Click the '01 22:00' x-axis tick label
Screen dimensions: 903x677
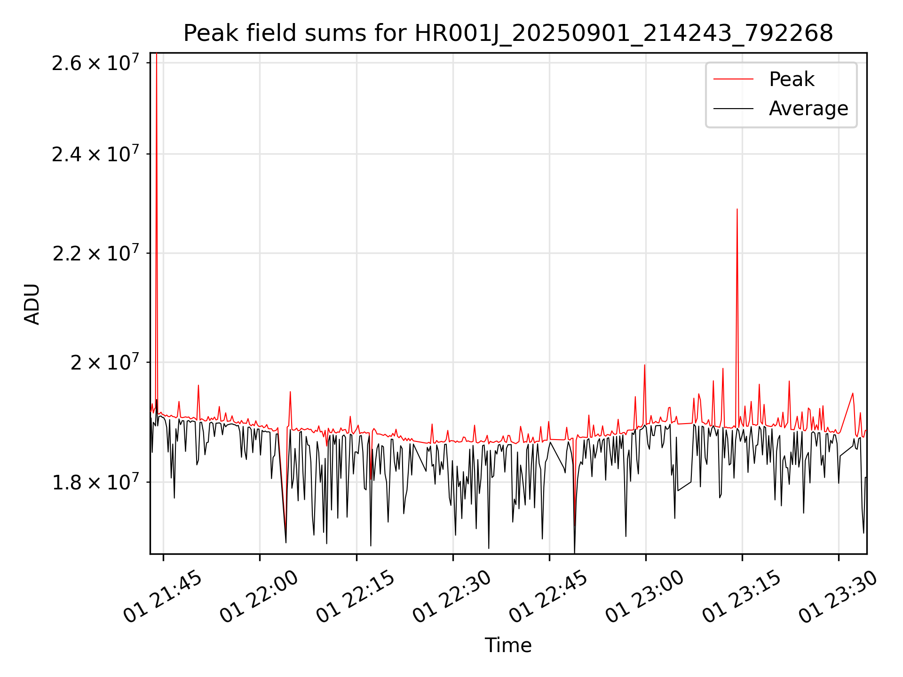(259, 598)
